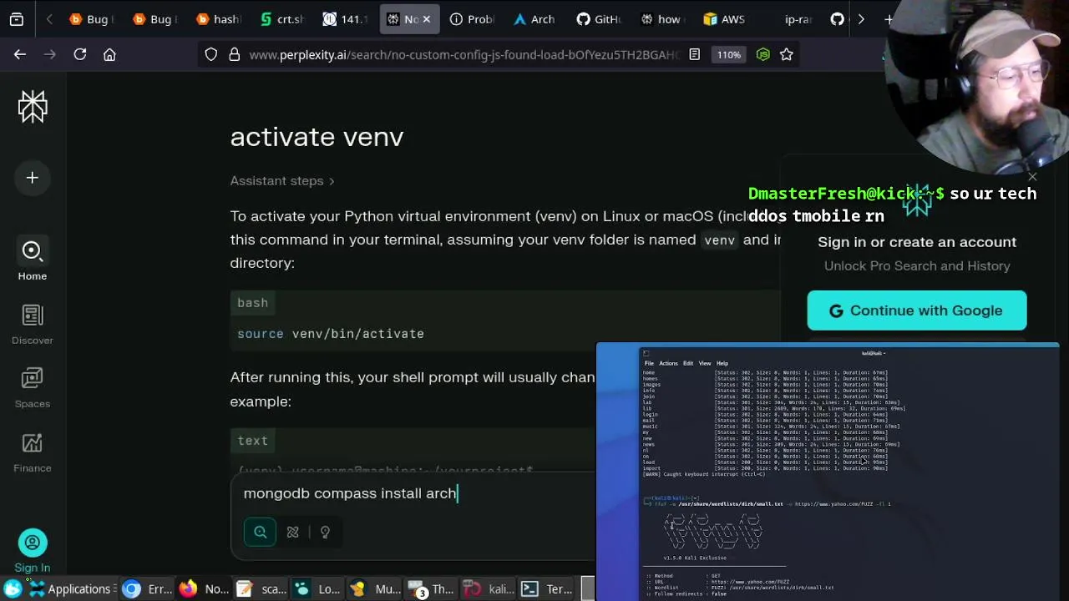Switch to crt.sh tab
The image size is (1069, 601).
281,19
